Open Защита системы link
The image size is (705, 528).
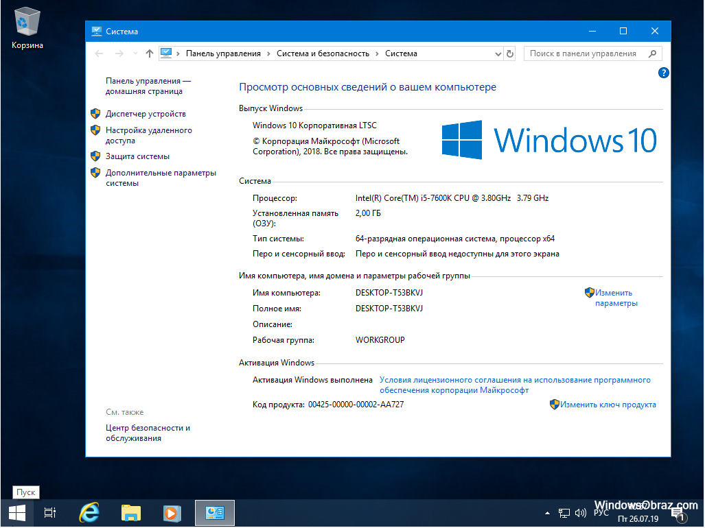137,156
